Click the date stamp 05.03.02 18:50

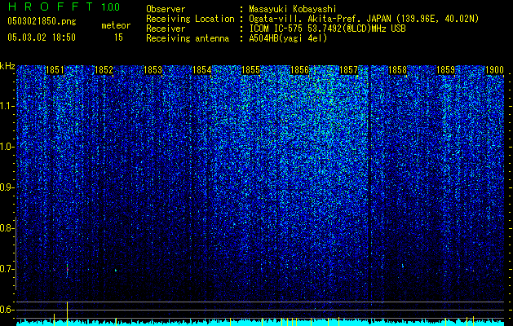(42, 37)
